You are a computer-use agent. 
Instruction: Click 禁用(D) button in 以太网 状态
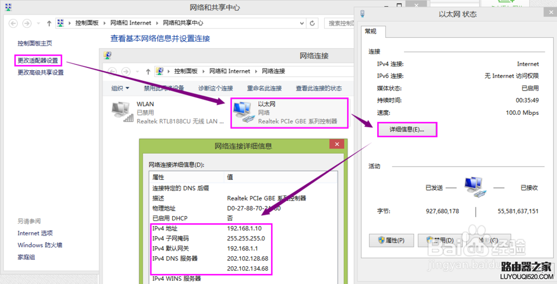(441, 241)
